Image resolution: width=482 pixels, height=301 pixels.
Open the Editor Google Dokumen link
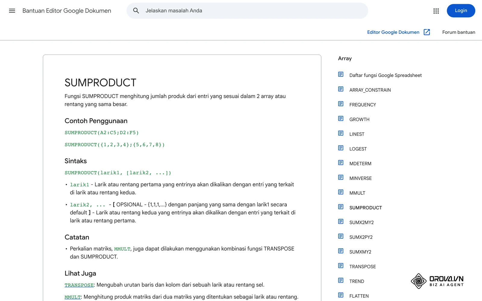tap(393, 32)
